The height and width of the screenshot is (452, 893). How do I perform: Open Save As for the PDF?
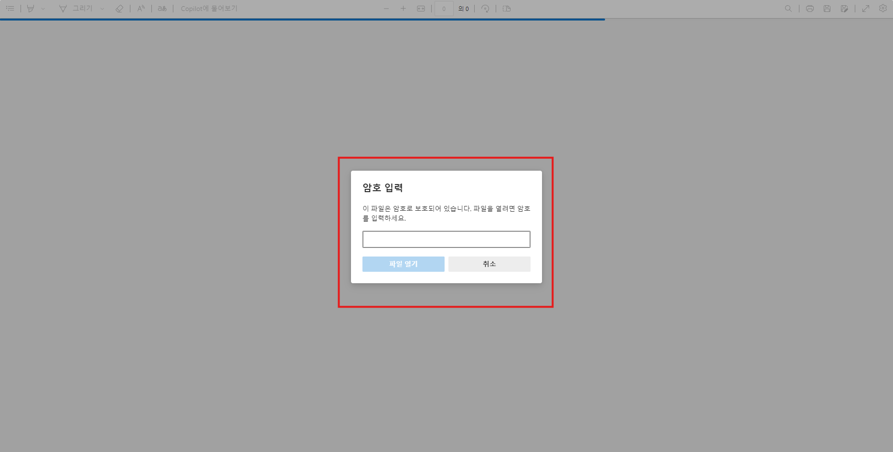click(845, 8)
